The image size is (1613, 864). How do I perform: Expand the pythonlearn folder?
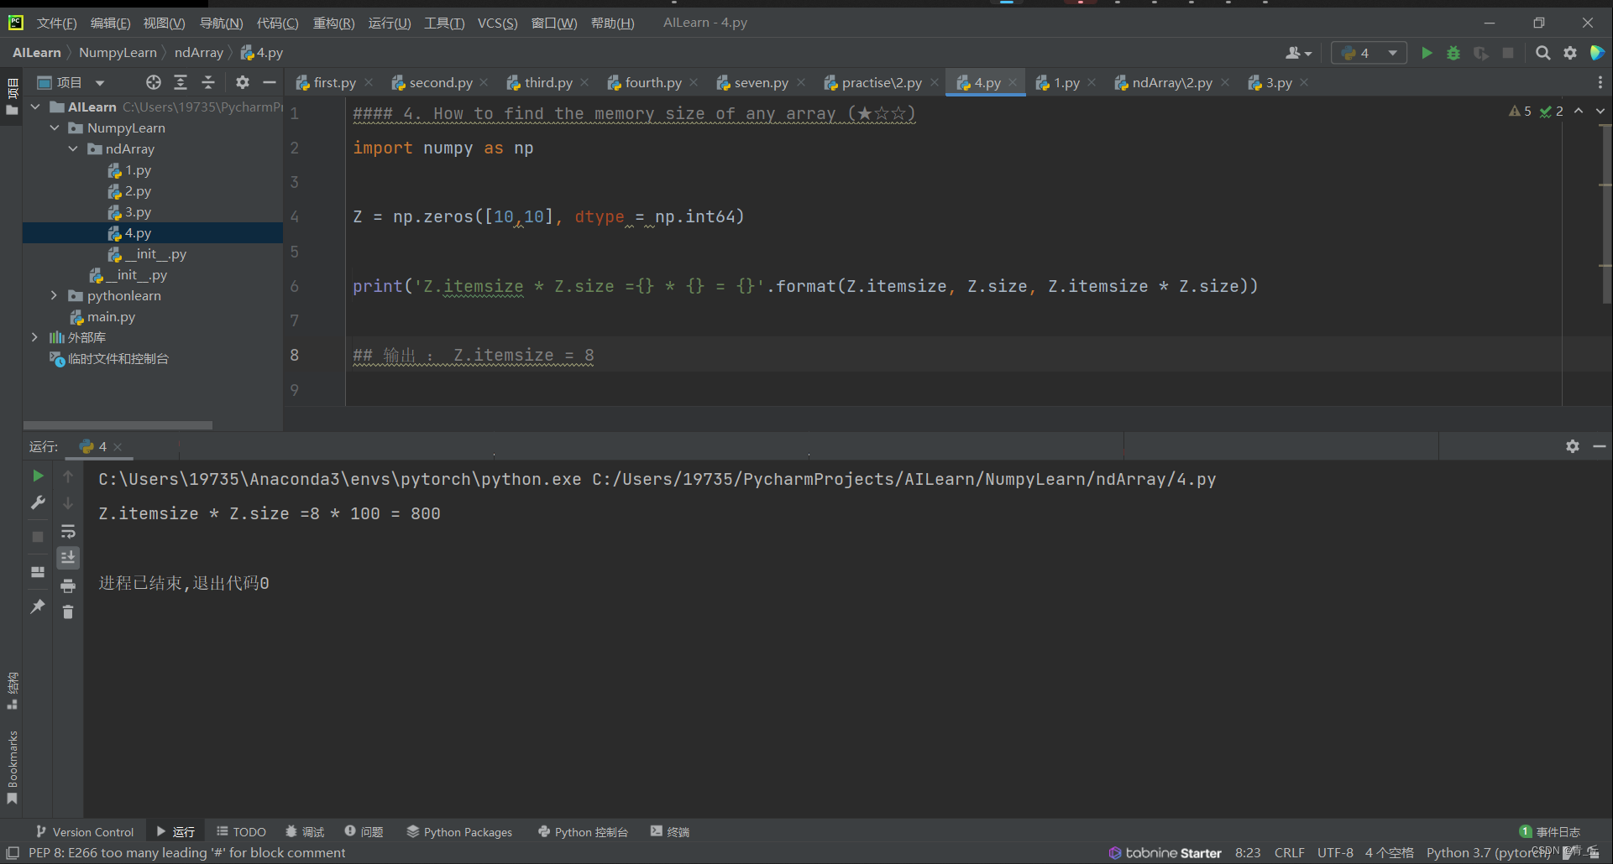click(55, 295)
